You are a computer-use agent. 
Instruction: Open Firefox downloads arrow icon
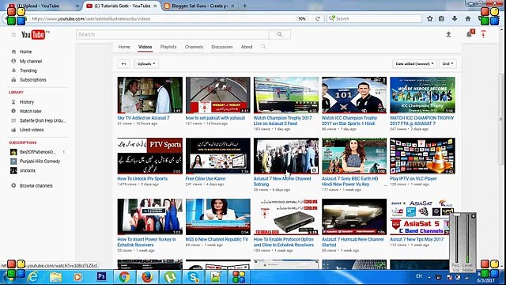pos(455,19)
